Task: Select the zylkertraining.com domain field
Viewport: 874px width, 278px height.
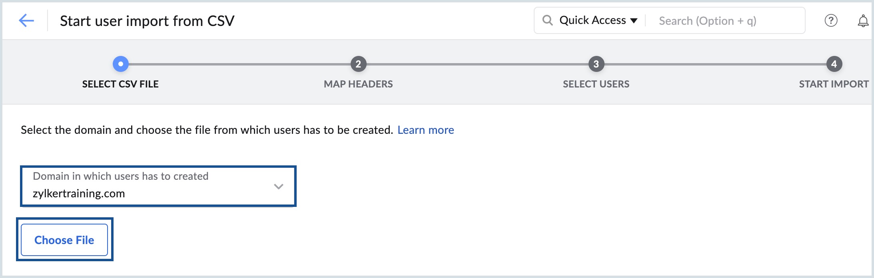Action: tap(158, 186)
